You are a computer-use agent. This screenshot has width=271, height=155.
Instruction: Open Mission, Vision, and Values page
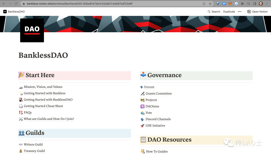pos(43,87)
